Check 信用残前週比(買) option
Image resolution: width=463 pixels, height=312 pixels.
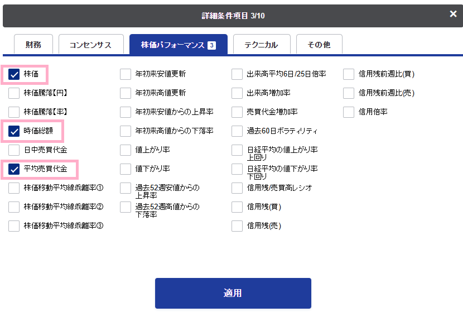click(x=349, y=74)
